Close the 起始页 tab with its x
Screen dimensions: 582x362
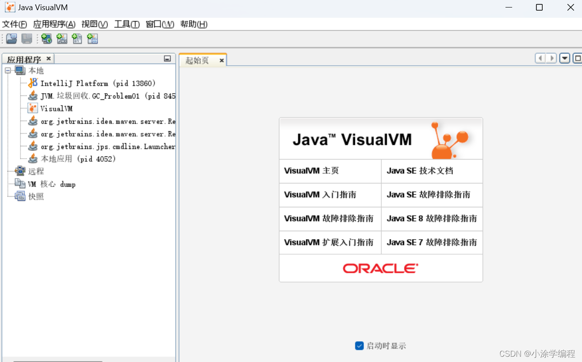click(x=221, y=60)
